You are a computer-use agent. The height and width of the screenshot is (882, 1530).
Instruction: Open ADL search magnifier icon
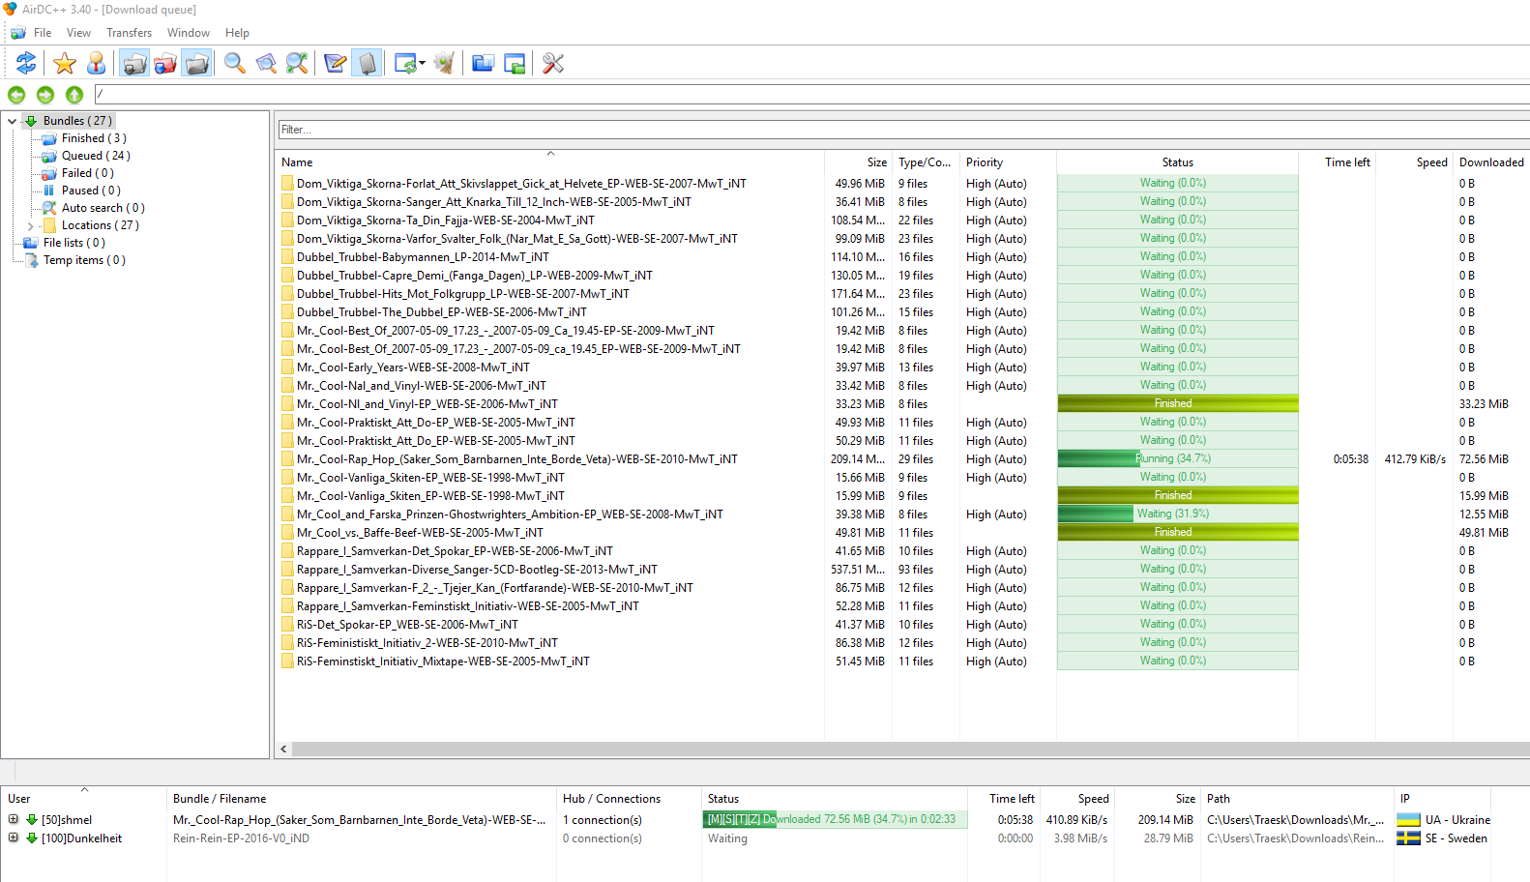pos(266,63)
